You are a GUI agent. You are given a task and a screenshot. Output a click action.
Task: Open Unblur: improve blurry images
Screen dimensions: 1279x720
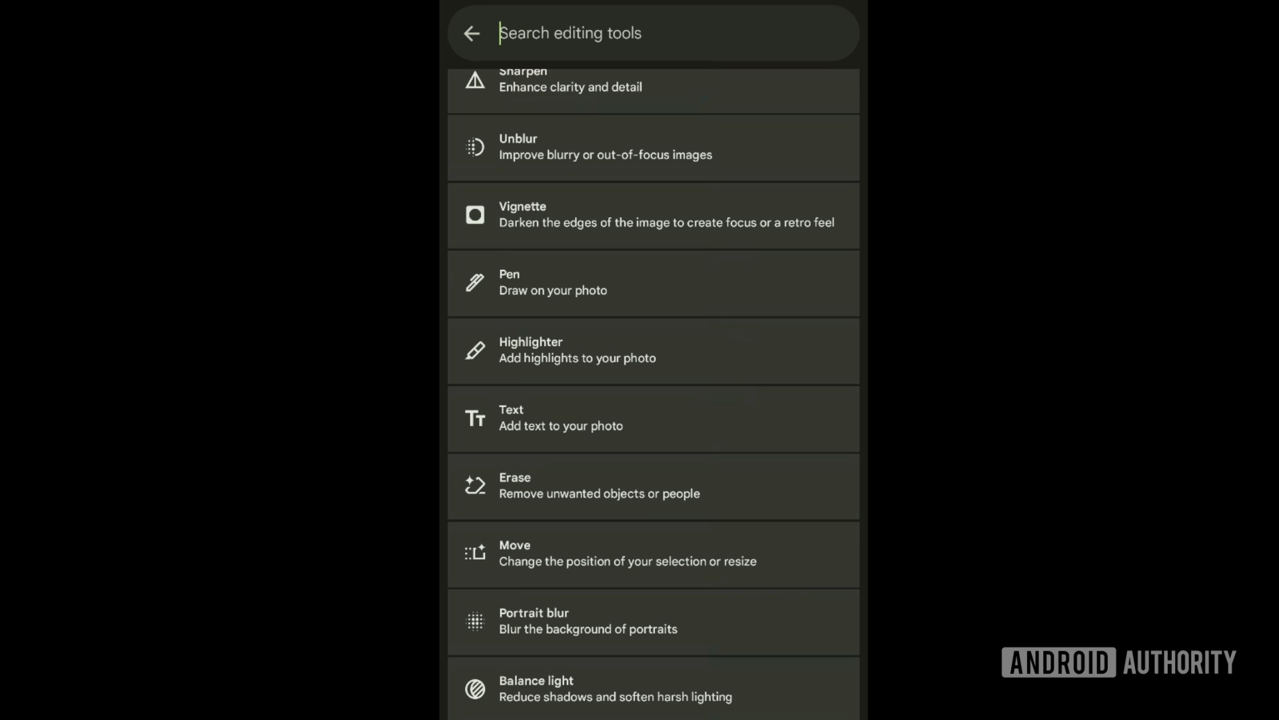[x=653, y=147]
